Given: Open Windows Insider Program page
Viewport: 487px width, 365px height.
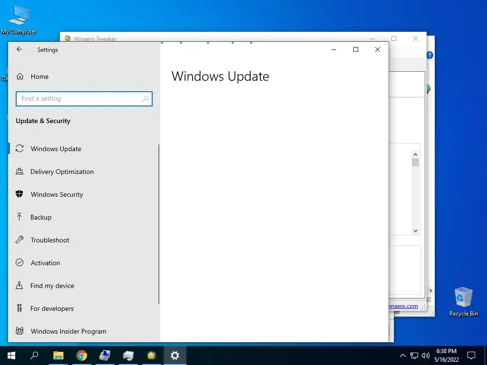Looking at the screenshot, I should tap(84, 331).
